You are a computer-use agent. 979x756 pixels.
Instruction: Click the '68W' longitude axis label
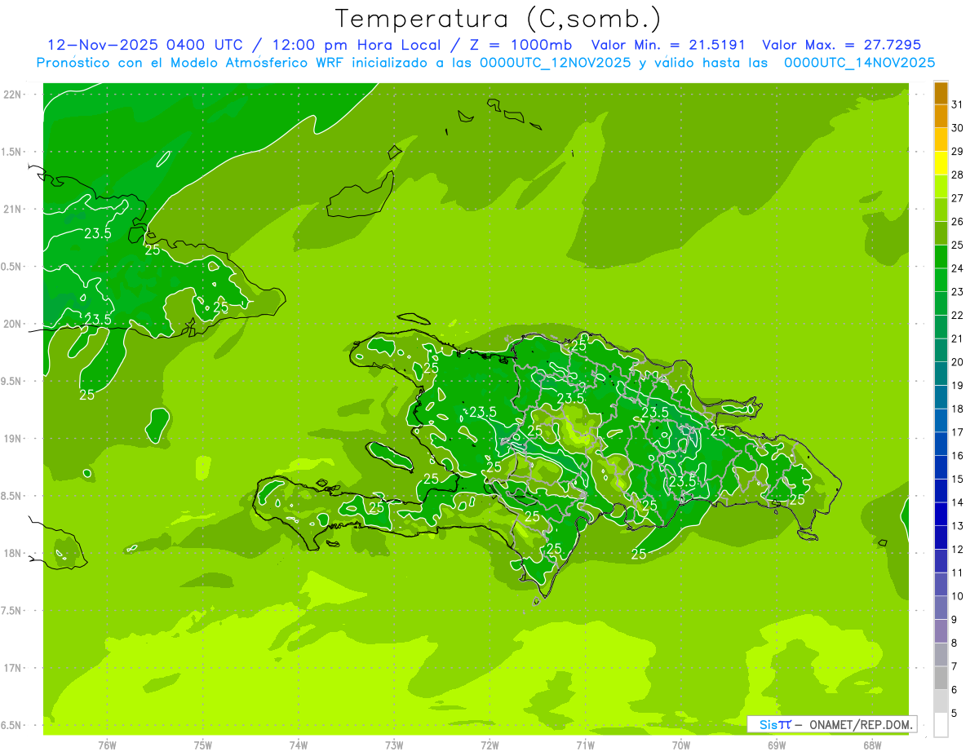pyautogui.click(x=872, y=745)
